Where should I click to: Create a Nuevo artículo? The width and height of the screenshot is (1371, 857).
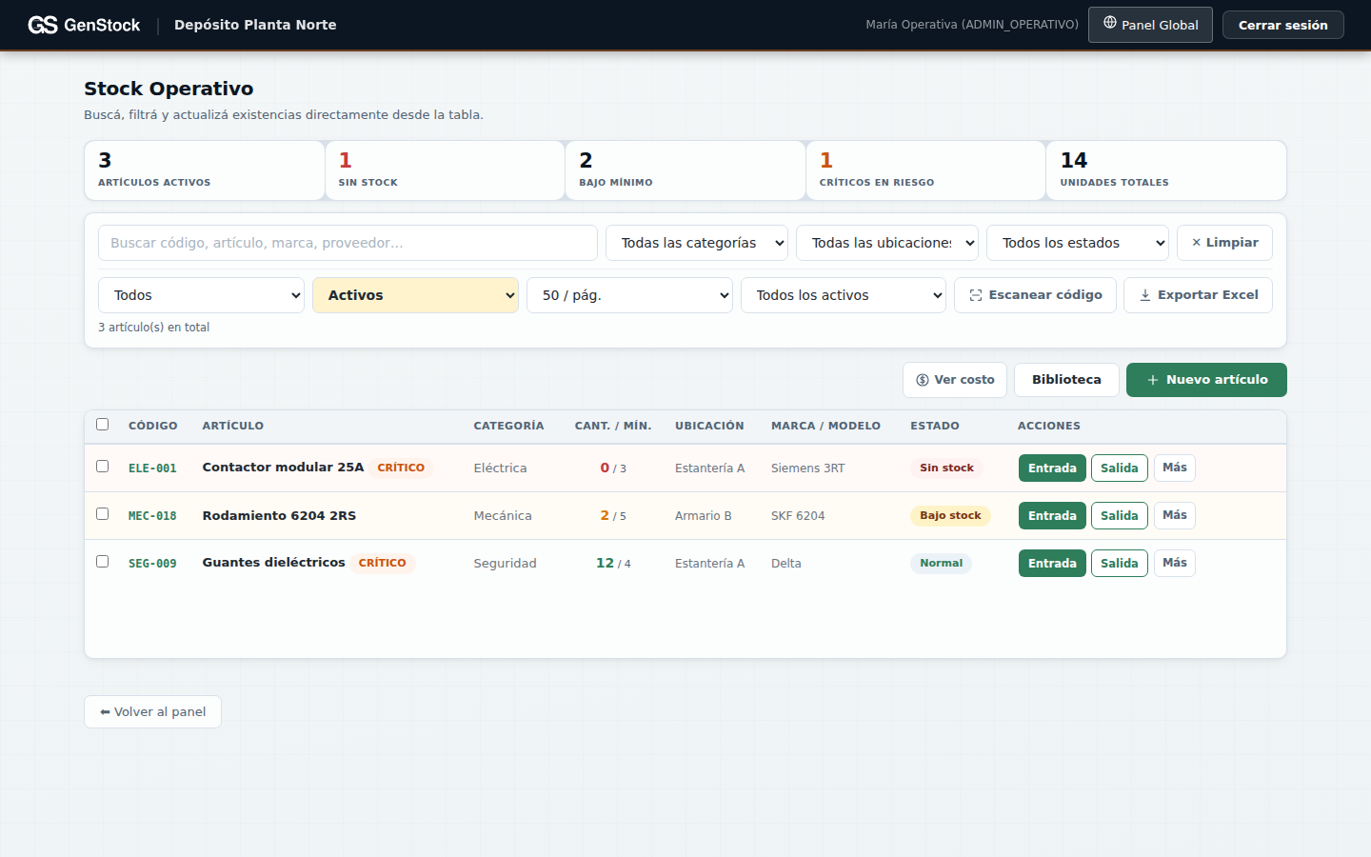1206,380
